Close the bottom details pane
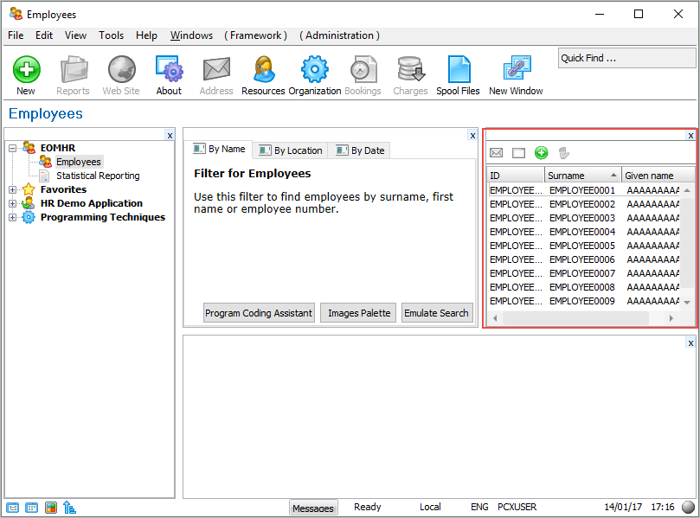This screenshot has height=518, width=700. coord(690,342)
